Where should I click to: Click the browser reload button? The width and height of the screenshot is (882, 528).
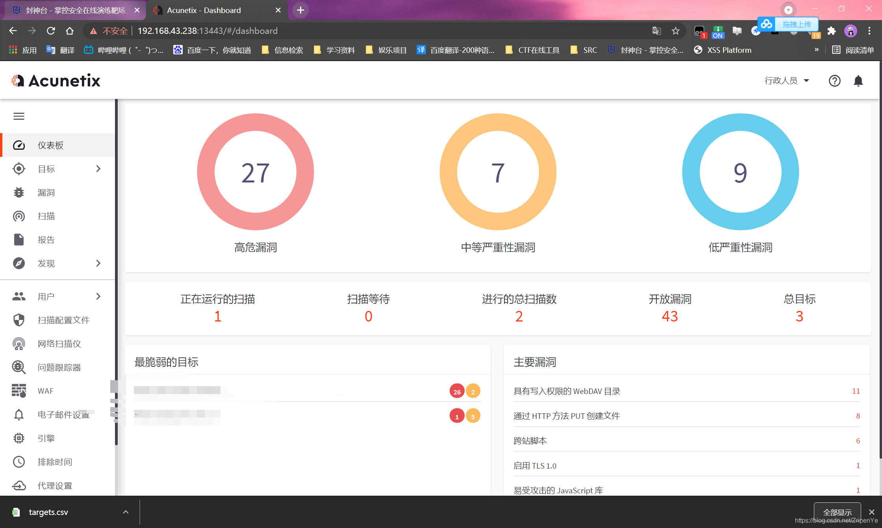coord(51,31)
